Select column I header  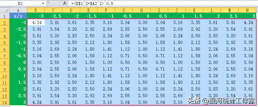pos(159,10)
